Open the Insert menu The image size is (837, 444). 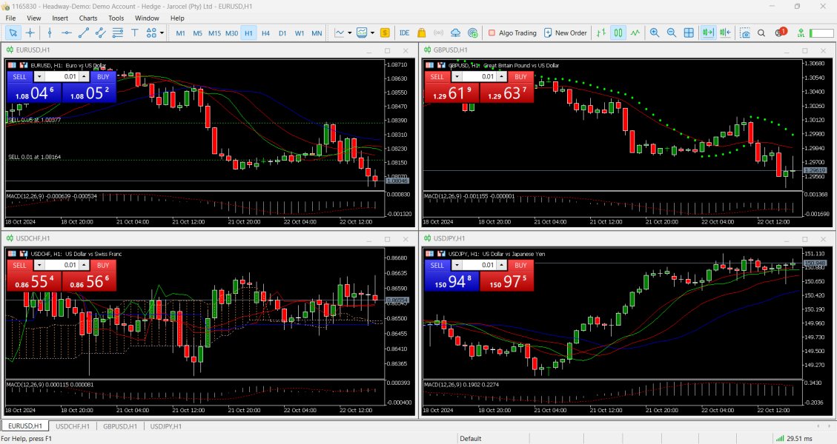click(x=60, y=18)
